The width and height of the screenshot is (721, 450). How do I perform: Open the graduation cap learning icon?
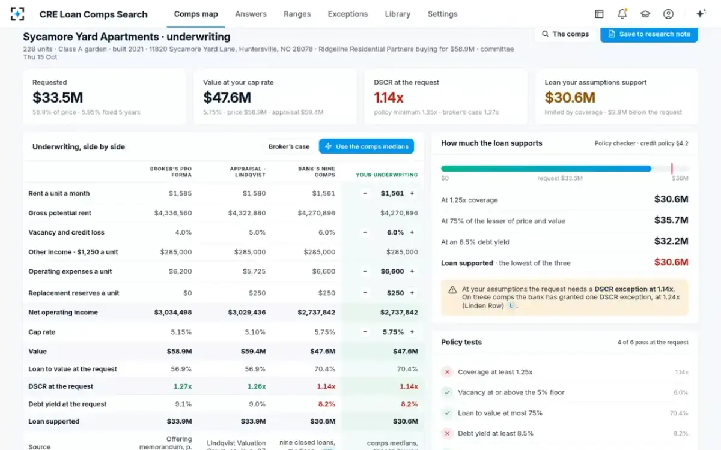pos(645,14)
